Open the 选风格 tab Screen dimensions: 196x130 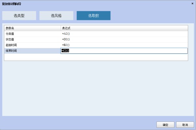(57, 15)
